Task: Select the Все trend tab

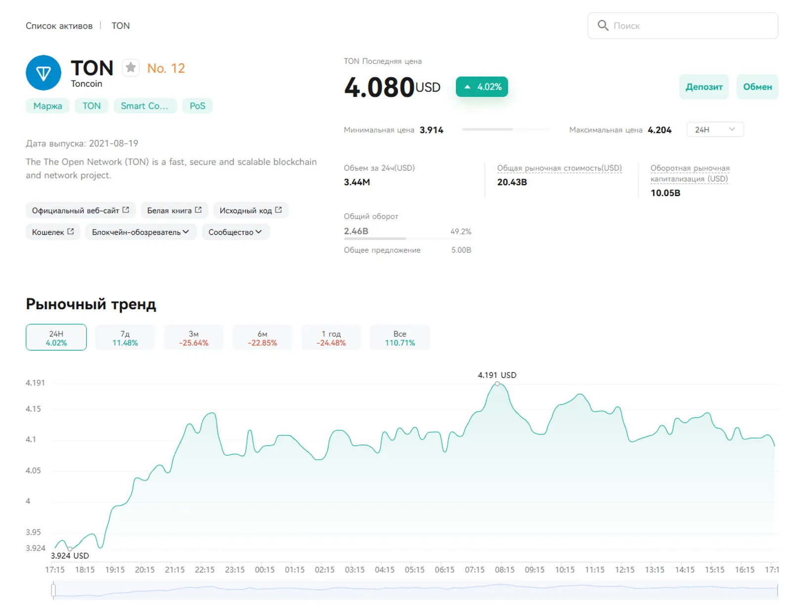Action: pos(400,337)
